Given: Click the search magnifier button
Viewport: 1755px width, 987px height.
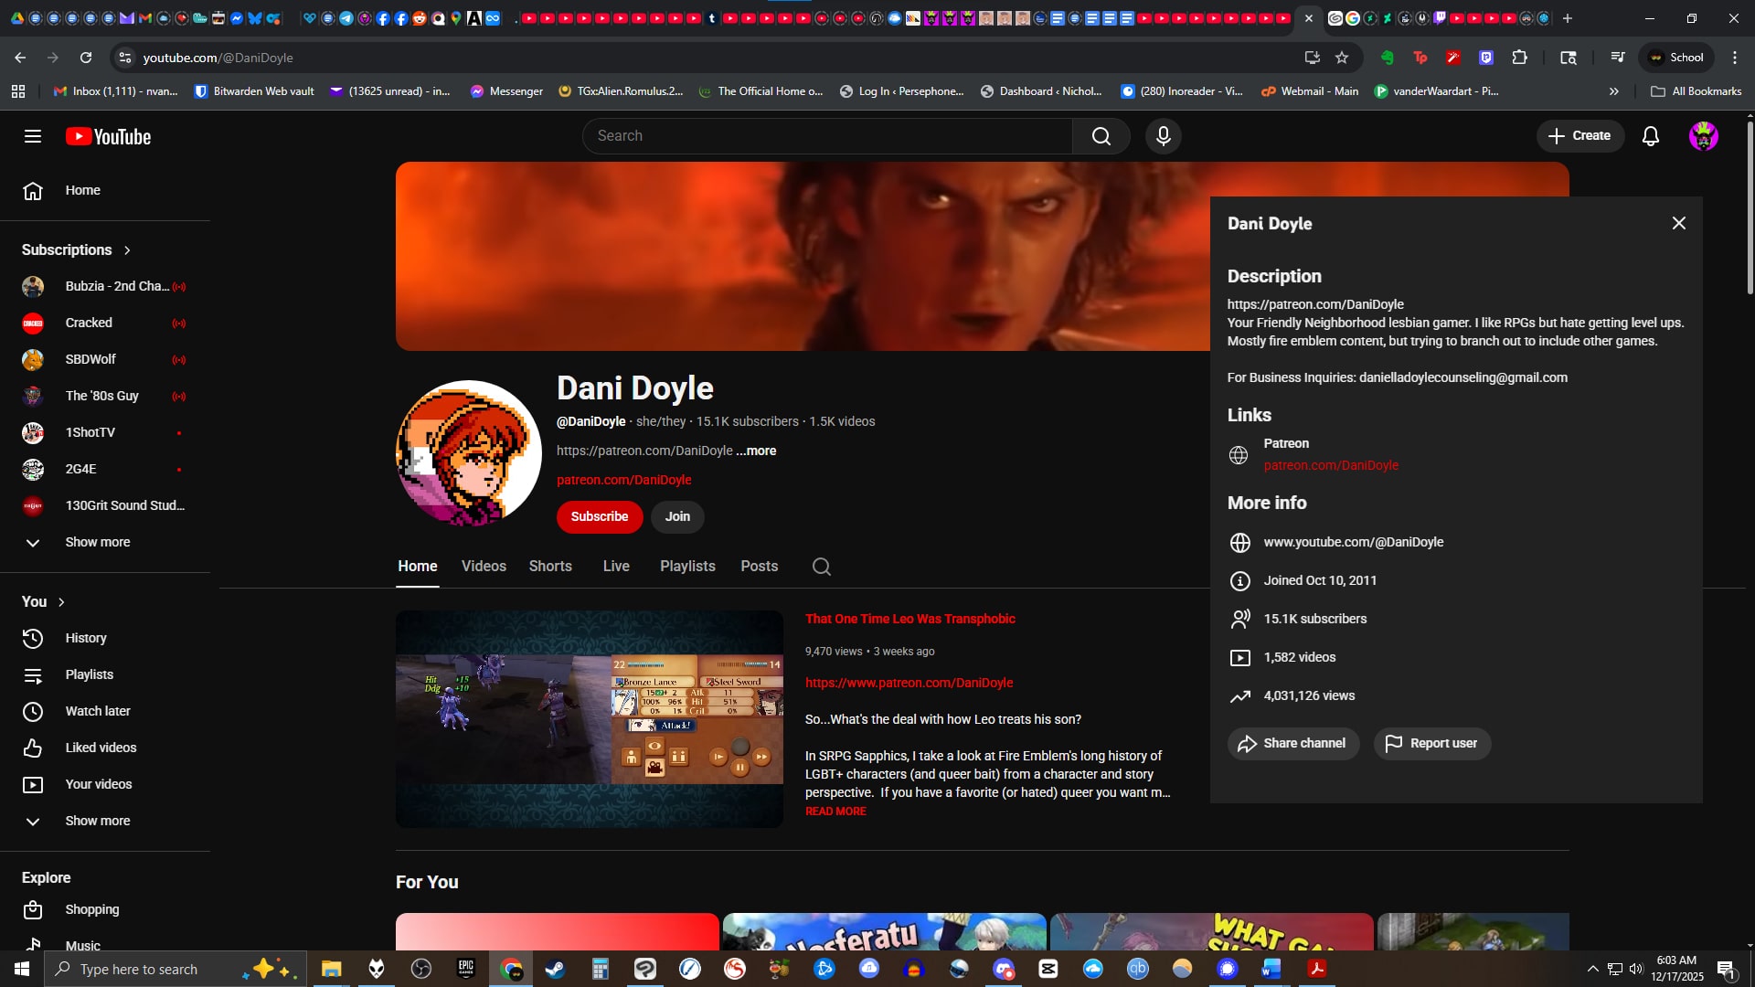Looking at the screenshot, I should click(1101, 136).
